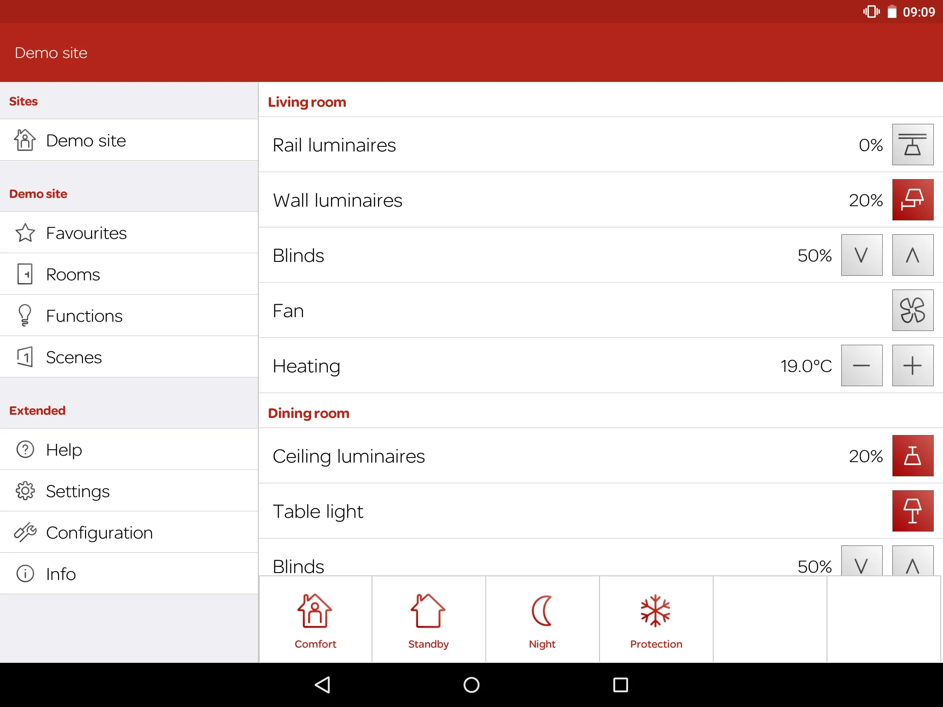
Task: Click the Help question mark icon
Action: (25, 449)
